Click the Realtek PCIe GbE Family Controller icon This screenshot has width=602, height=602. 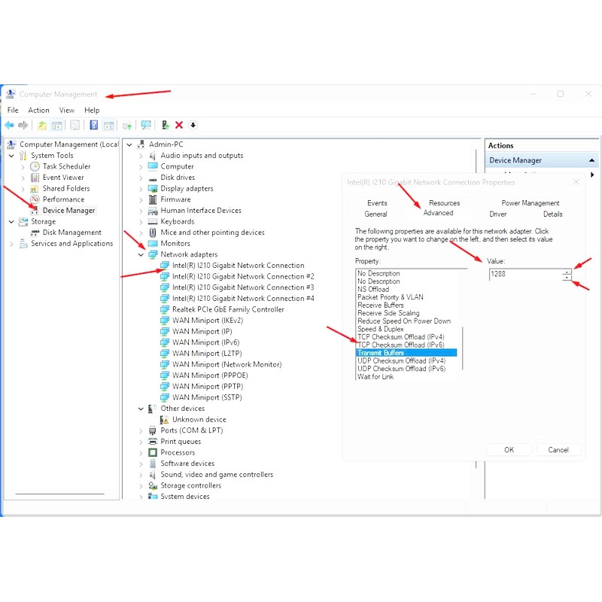(165, 309)
